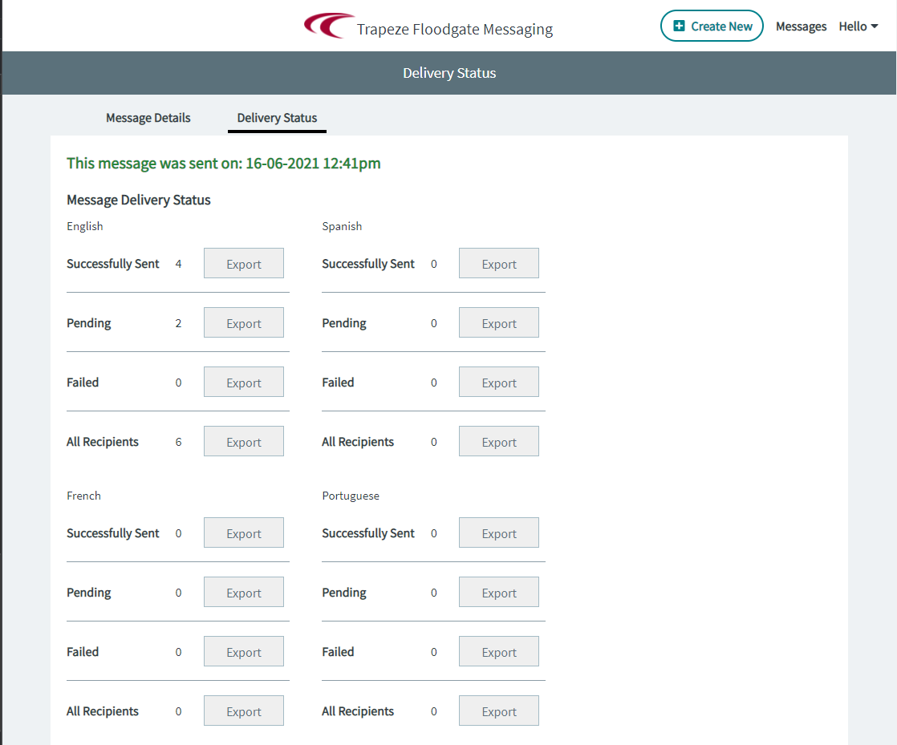
Task: Open the Messages page
Action: (x=801, y=26)
